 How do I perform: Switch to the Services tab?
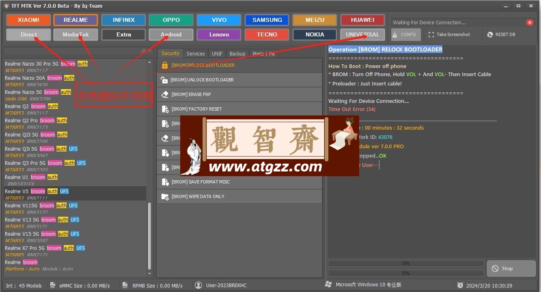(196, 53)
